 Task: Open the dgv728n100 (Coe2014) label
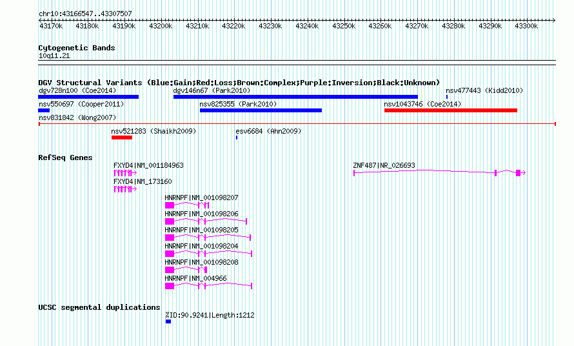click(x=77, y=90)
